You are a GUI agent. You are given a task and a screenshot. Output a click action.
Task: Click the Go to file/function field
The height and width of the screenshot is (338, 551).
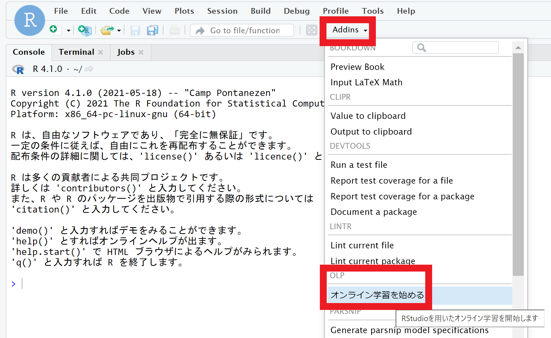pyautogui.click(x=242, y=30)
